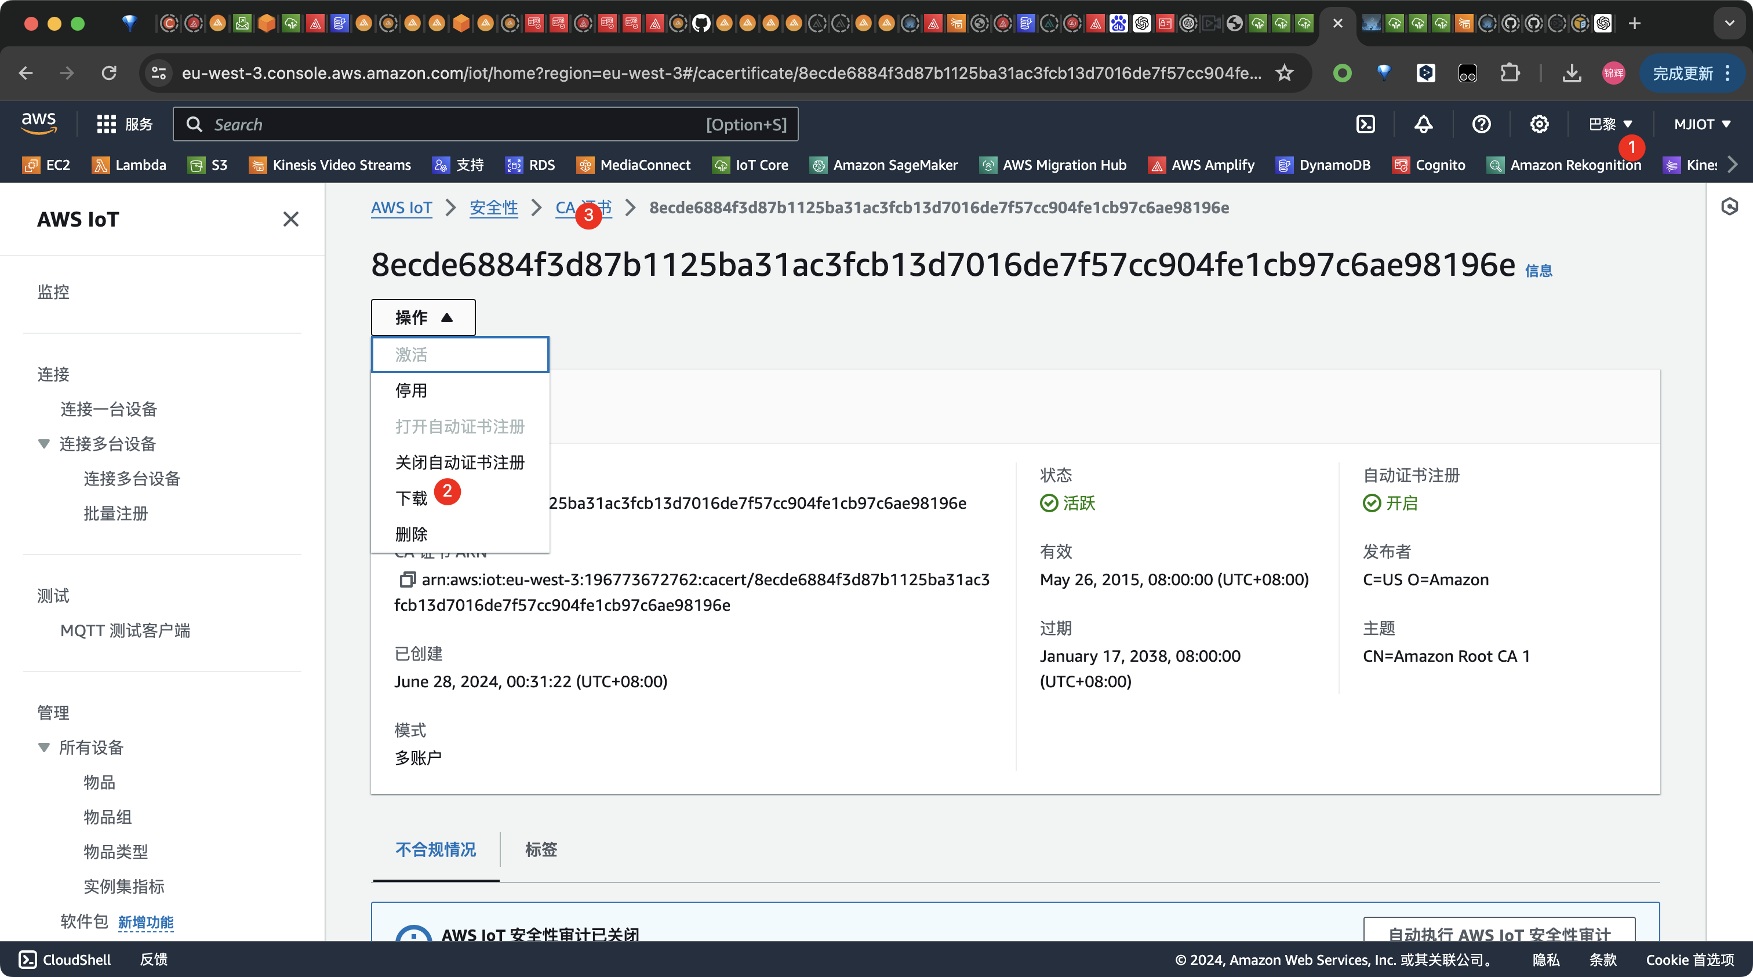Open RDS service shortcut
This screenshot has height=977, width=1753.
click(530, 165)
